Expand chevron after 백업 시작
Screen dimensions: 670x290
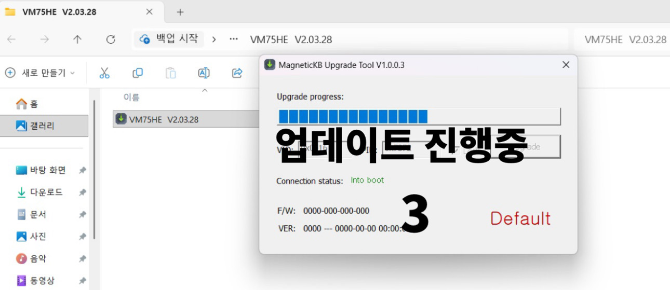pyautogui.click(x=215, y=39)
